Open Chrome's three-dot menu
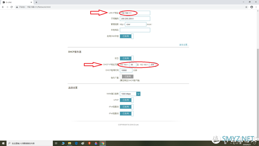This screenshot has width=259, height=146. (256, 7)
